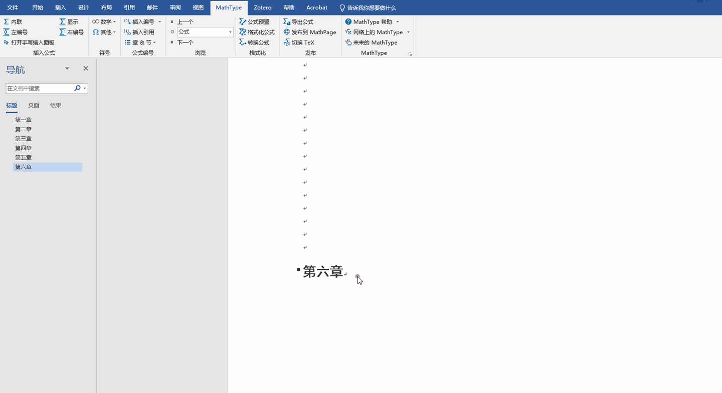Click the document search input field
The width and height of the screenshot is (722, 393).
pos(39,88)
